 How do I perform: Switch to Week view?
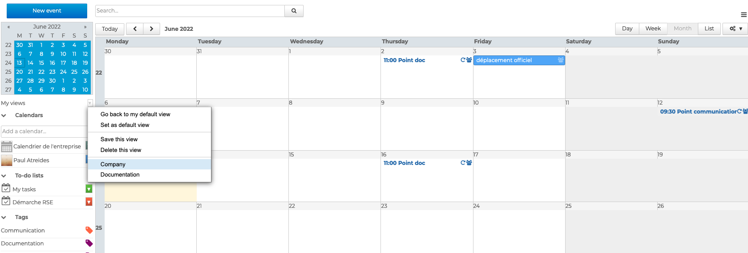(x=653, y=29)
